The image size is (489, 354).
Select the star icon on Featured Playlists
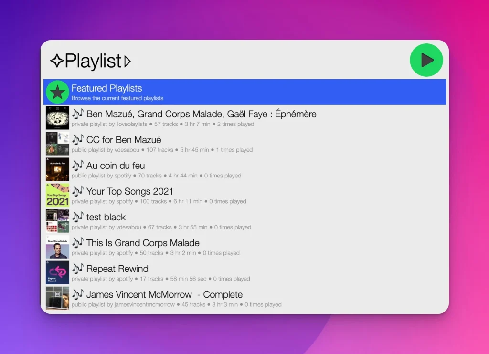point(57,92)
